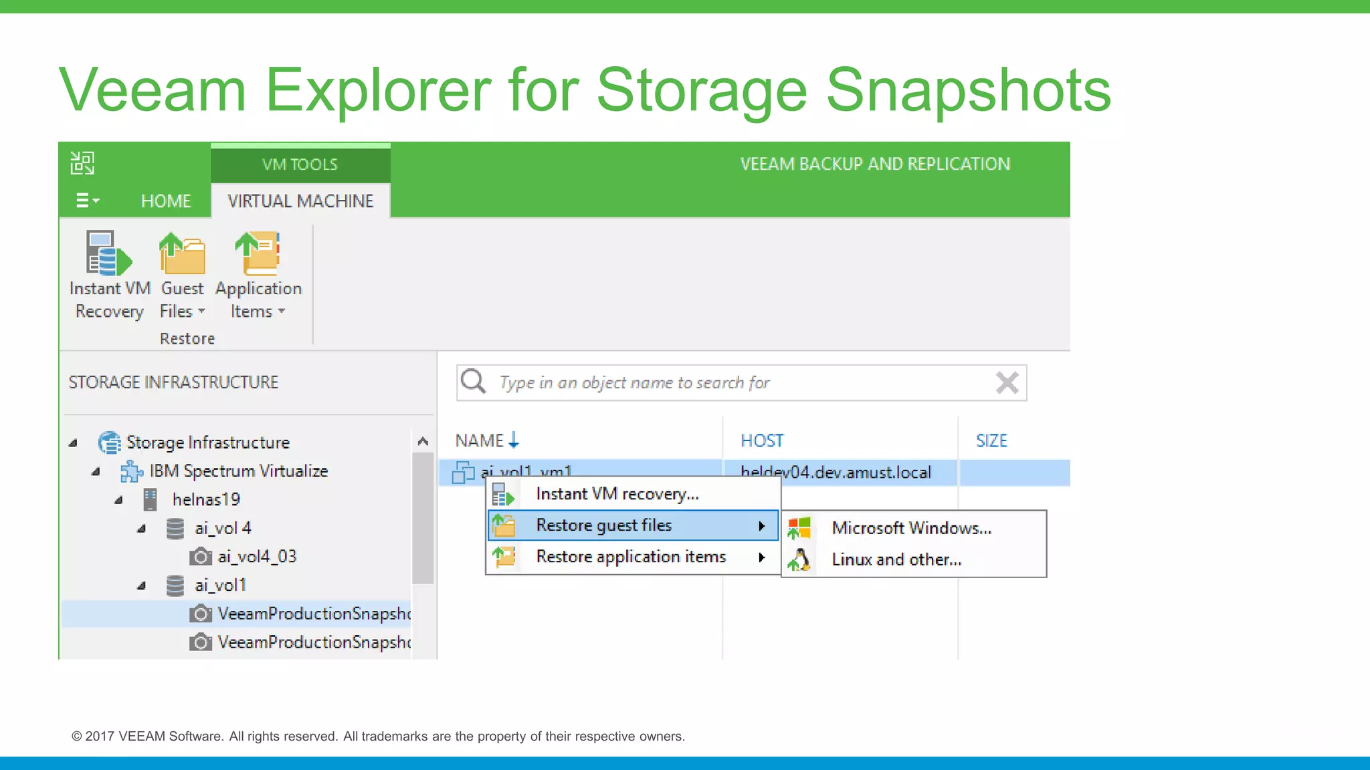1370x770 pixels.
Task: Collapse the ai_vol 4 volume node
Action: coord(142,529)
